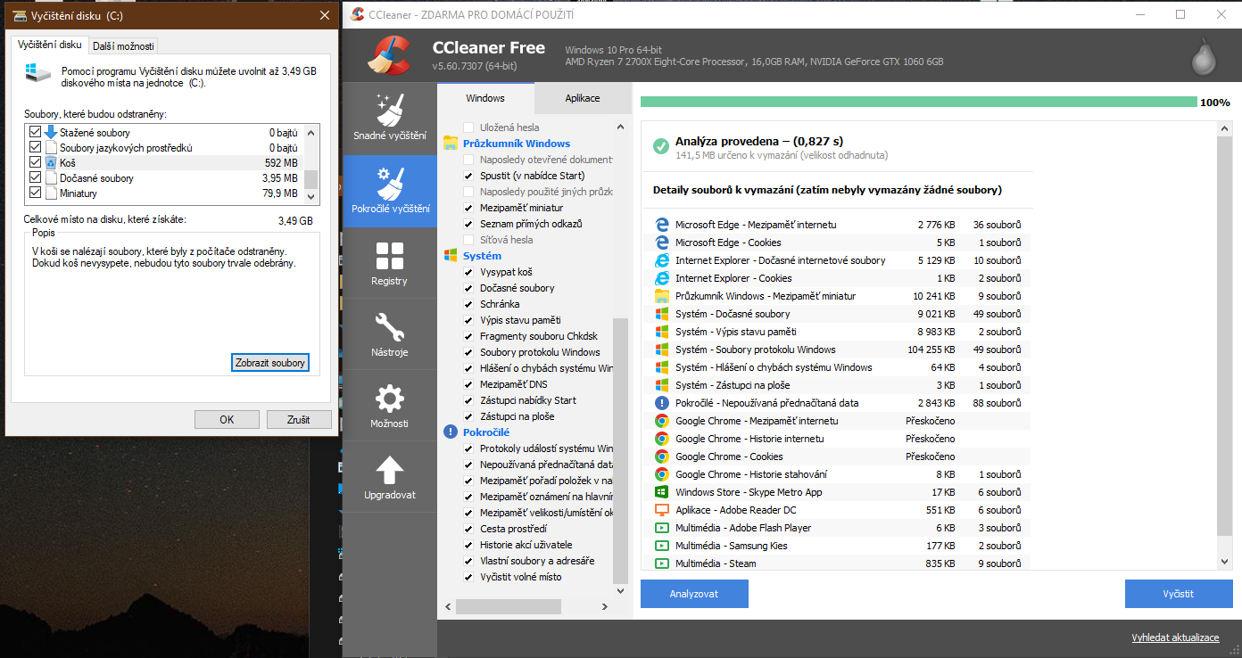Uncheck Vysypat koš in CCleaner
This screenshot has width=1242, height=658.
468,272
